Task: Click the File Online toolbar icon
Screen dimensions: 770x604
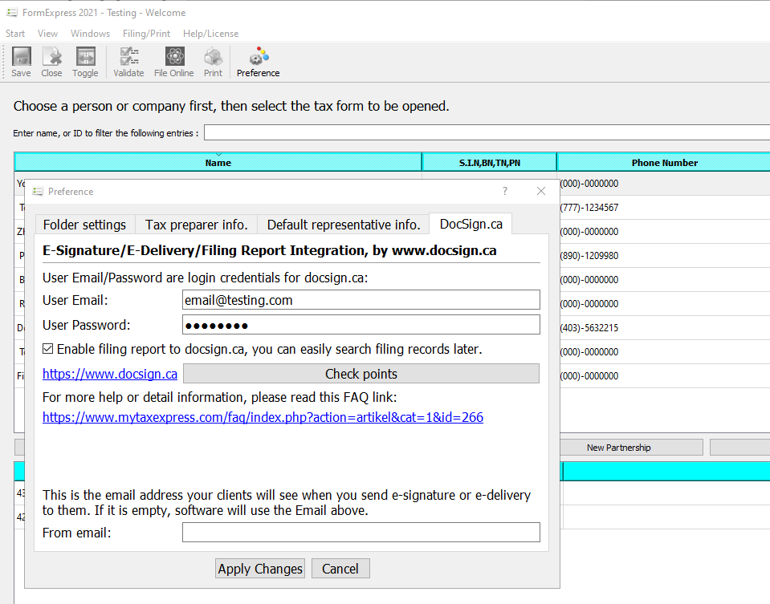Action: pos(174,62)
